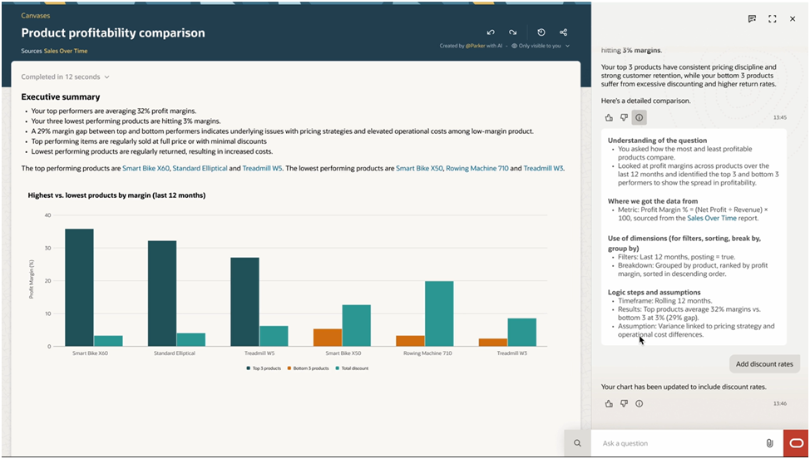Viewport: 810px width, 459px height.
Task: Click the share icon in canvas header
Action: point(564,32)
